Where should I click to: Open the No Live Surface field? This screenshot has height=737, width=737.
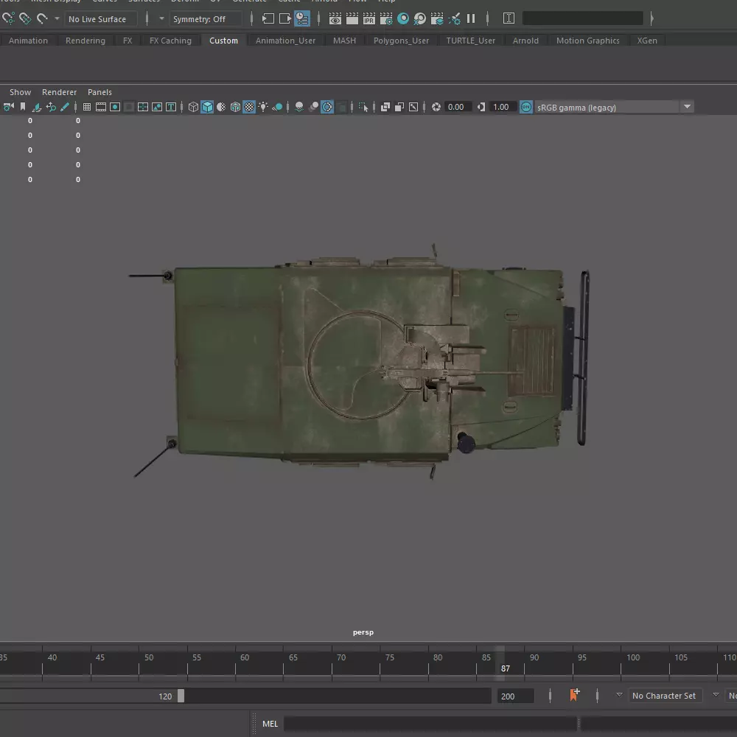click(x=100, y=19)
